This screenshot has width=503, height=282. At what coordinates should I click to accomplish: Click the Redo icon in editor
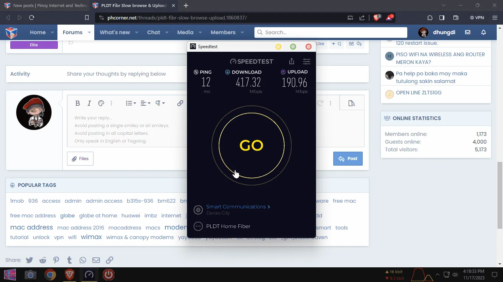[x=320, y=103]
